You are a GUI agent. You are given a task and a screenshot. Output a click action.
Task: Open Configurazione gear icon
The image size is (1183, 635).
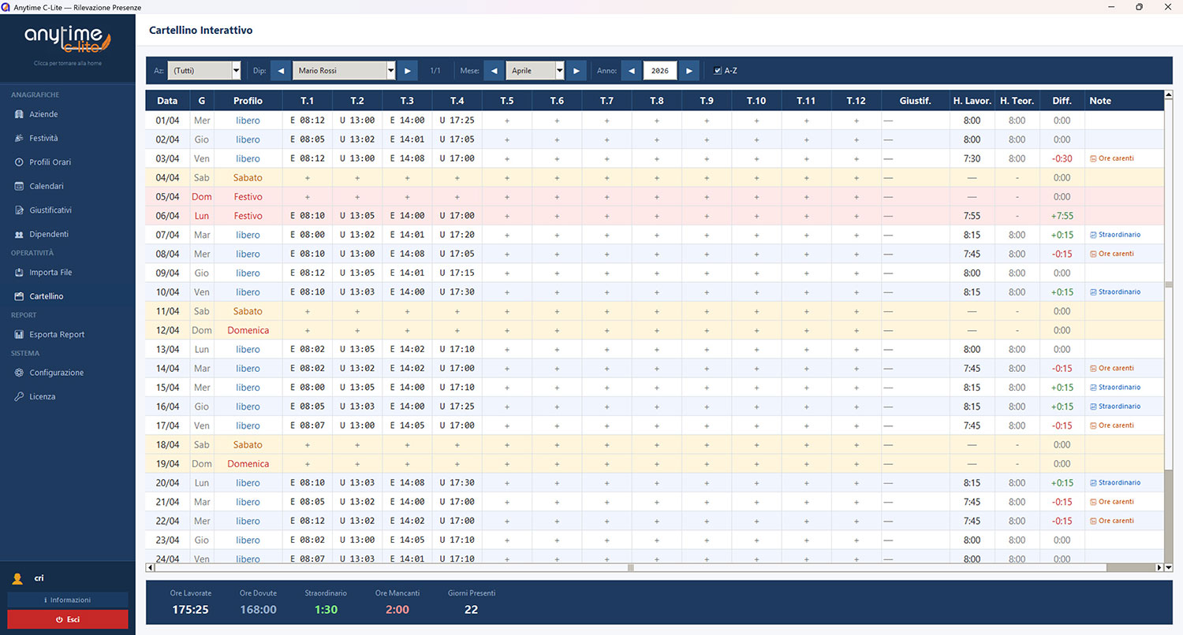[x=19, y=373]
